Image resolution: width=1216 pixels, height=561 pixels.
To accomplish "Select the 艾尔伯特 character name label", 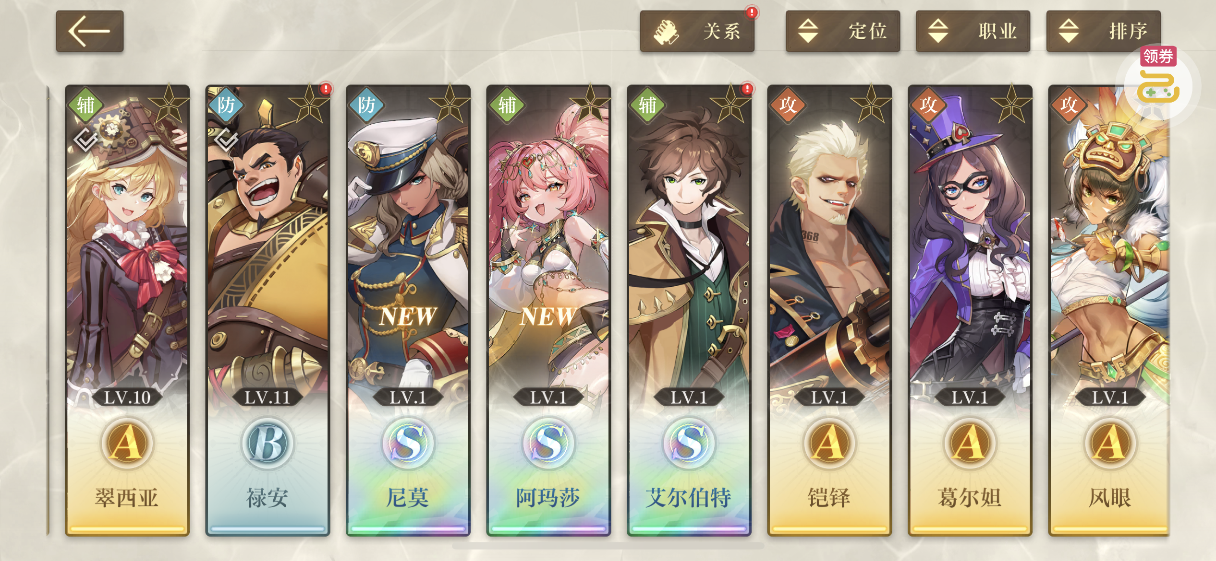I will pos(689,498).
